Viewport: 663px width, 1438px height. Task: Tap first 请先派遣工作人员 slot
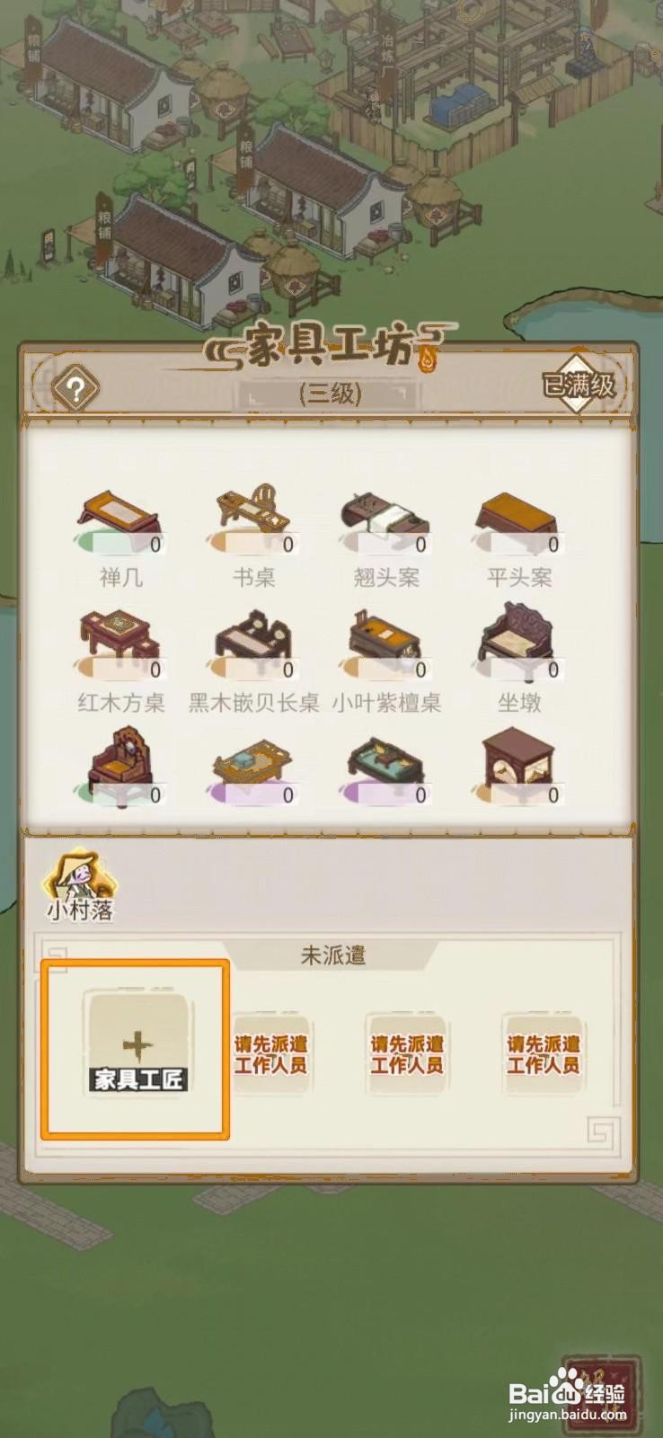pos(270,1055)
